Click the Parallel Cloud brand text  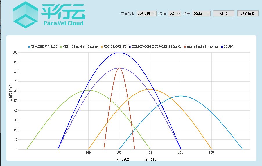(64, 23)
